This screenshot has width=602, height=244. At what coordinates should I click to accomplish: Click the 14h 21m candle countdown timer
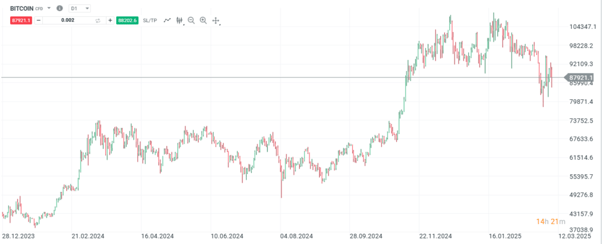click(549, 222)
